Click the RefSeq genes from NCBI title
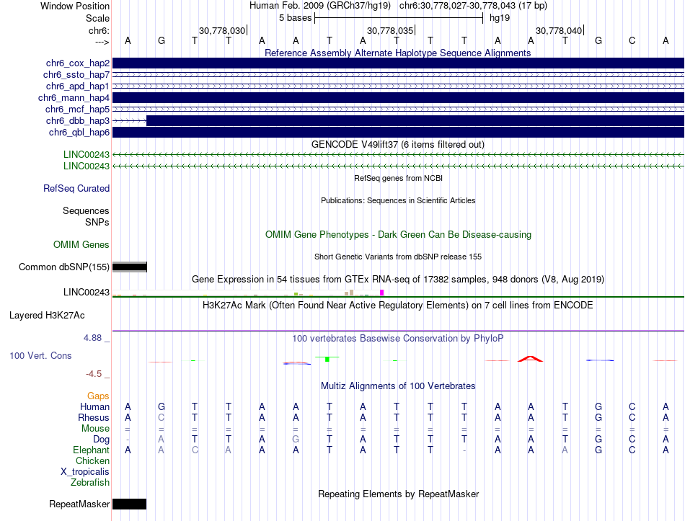This screenshot has height=521, width=685. 398,178
